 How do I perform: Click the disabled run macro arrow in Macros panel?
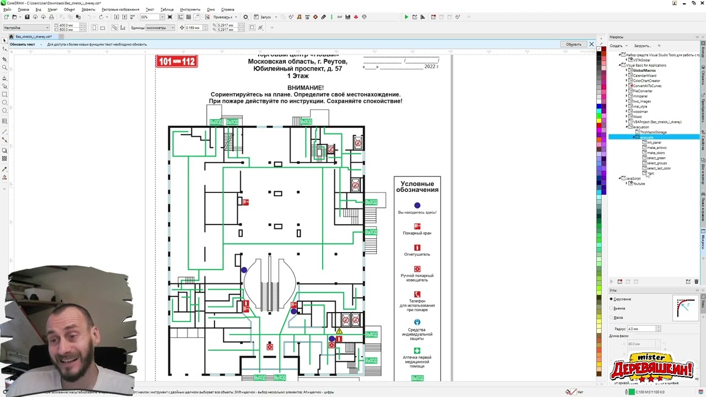click(x=612, y=282)
